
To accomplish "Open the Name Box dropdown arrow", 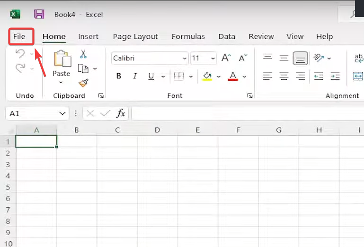I will pyautogui.click(x=62, y=113).
